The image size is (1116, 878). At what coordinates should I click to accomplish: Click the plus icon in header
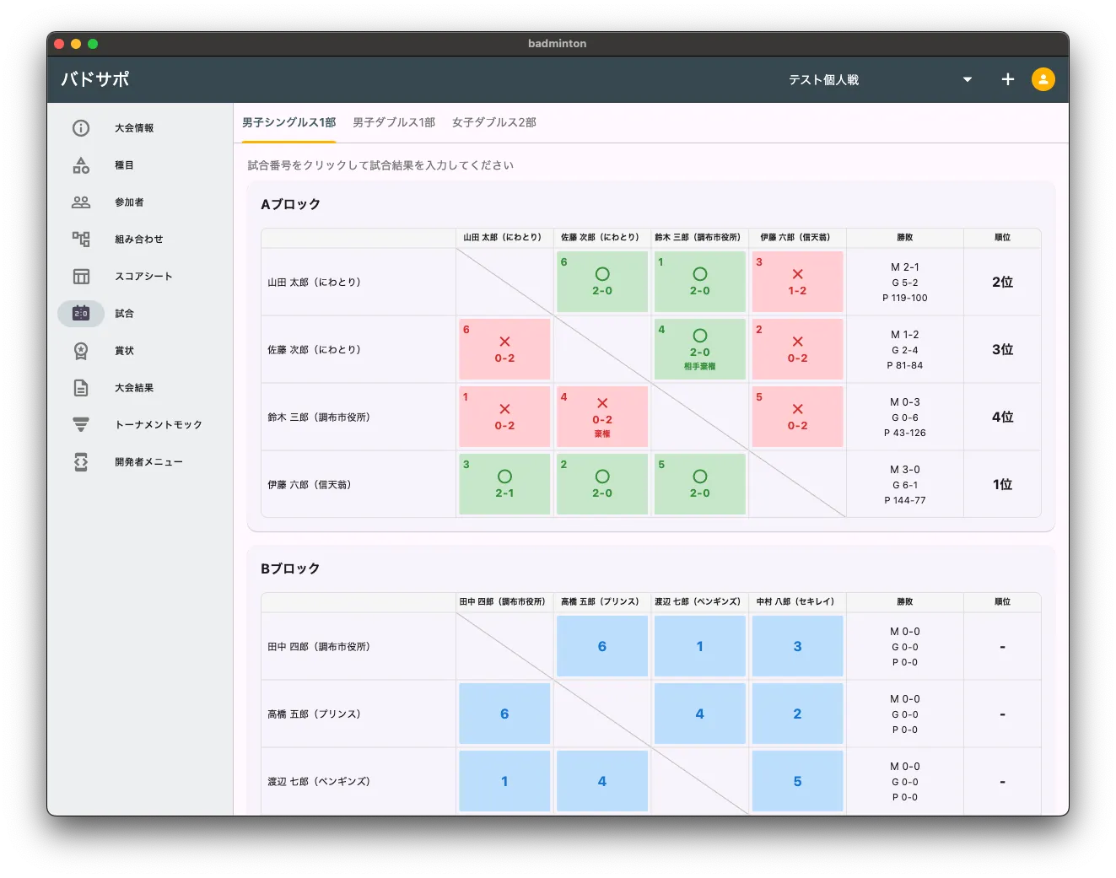1008,79
